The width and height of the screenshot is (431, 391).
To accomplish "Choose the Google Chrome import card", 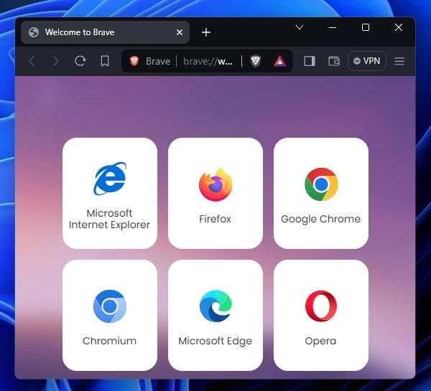I will [321, 193].
